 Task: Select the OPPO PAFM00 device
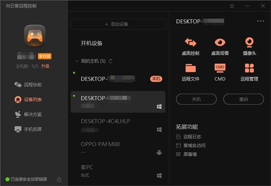118,148
